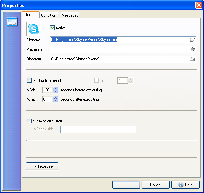Click the Window title label
The width and height of the screenshot is (204, 193).
[x=44, y=129]
